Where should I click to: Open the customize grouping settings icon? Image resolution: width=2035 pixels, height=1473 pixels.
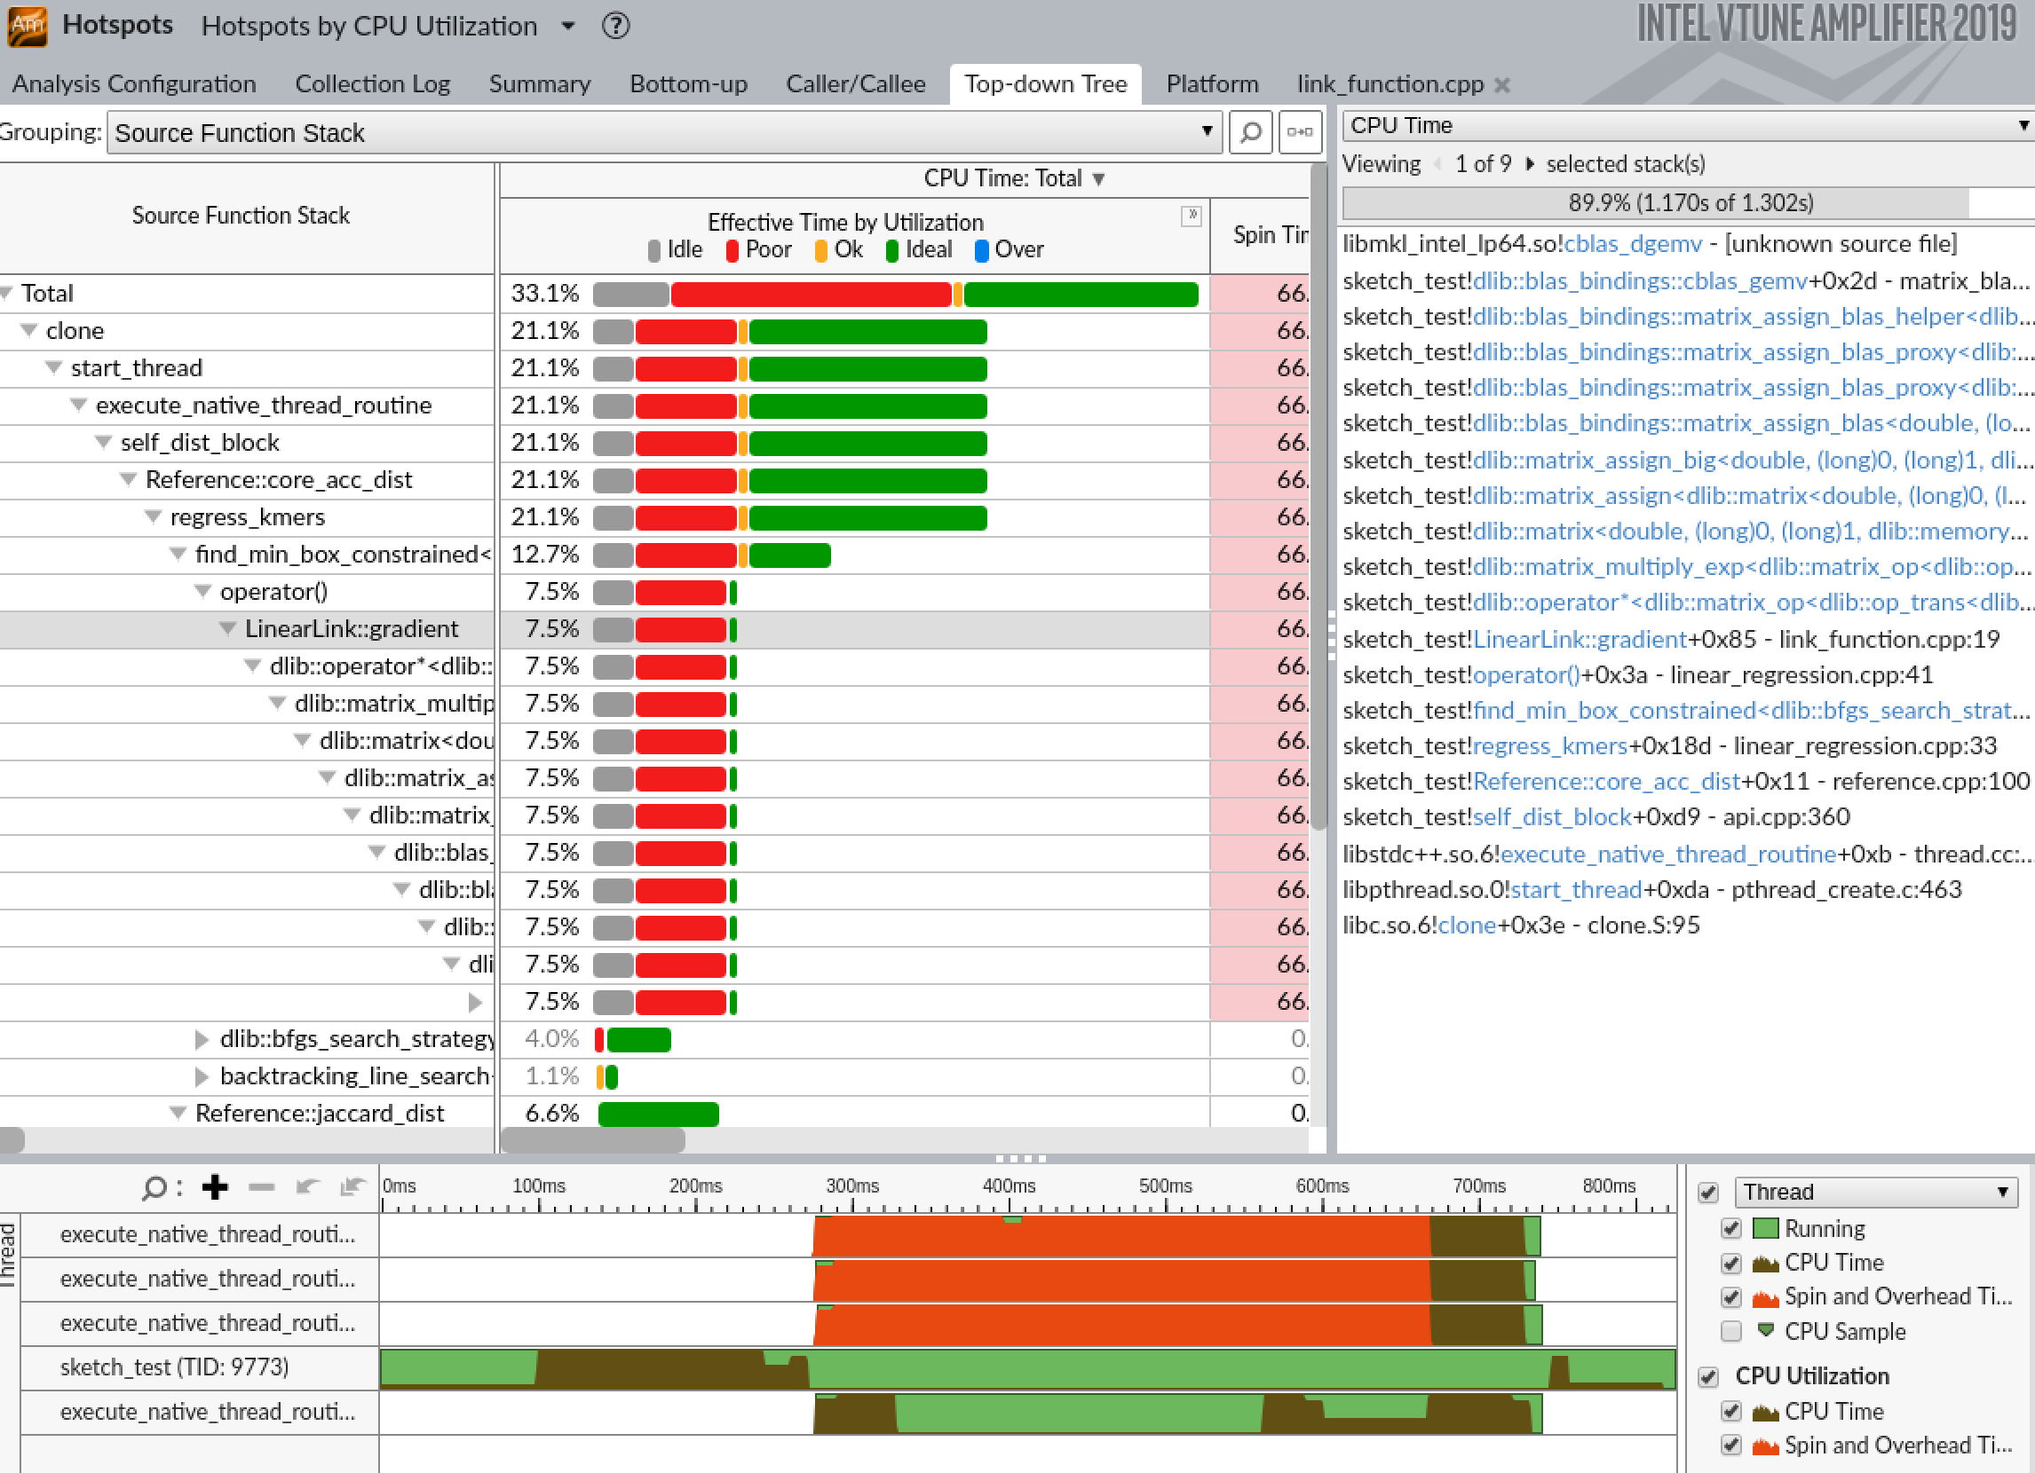point(1301,132)
